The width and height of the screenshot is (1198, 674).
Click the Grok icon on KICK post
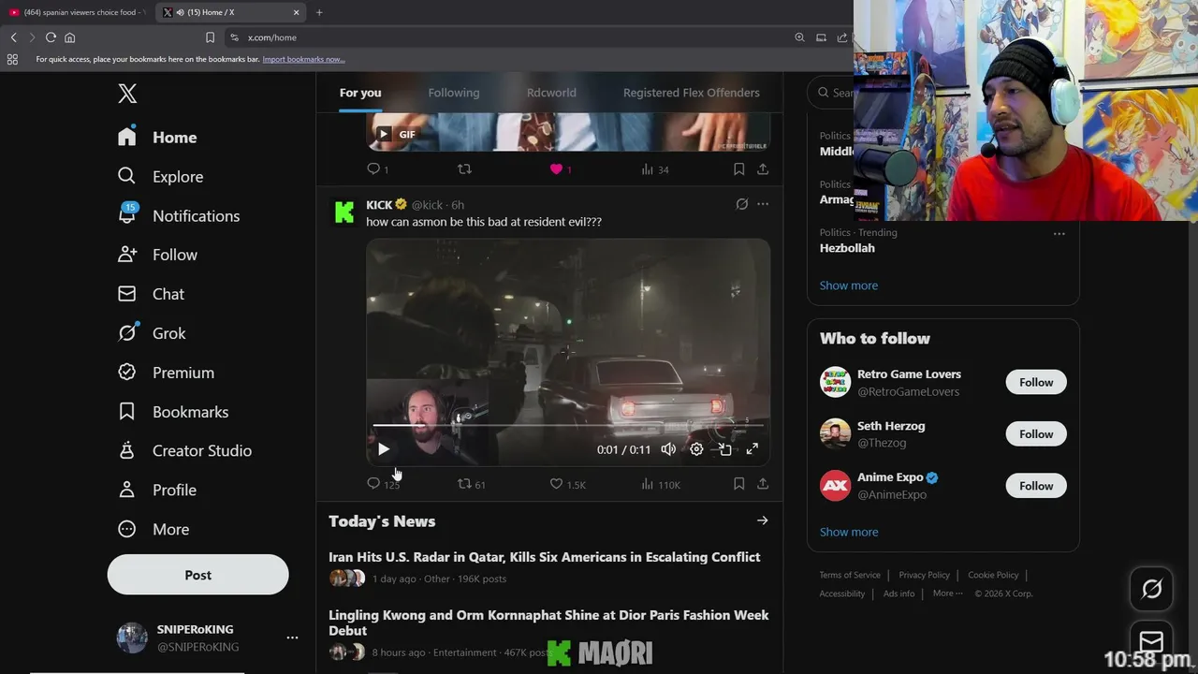pyautogui.click(x=741, y=204)
